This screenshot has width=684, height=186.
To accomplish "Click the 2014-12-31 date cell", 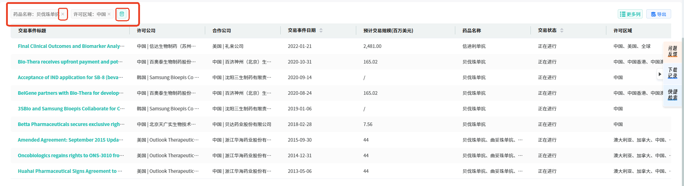I will click(300, 155).
